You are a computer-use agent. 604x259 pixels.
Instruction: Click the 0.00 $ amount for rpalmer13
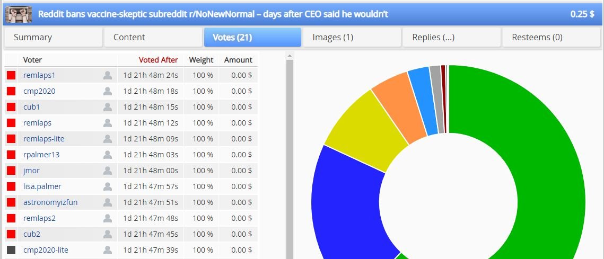pyautogui.click(x=241, y=155)
